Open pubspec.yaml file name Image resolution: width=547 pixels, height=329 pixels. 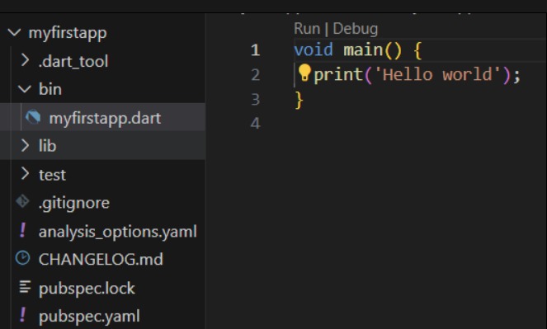(89, 317)
